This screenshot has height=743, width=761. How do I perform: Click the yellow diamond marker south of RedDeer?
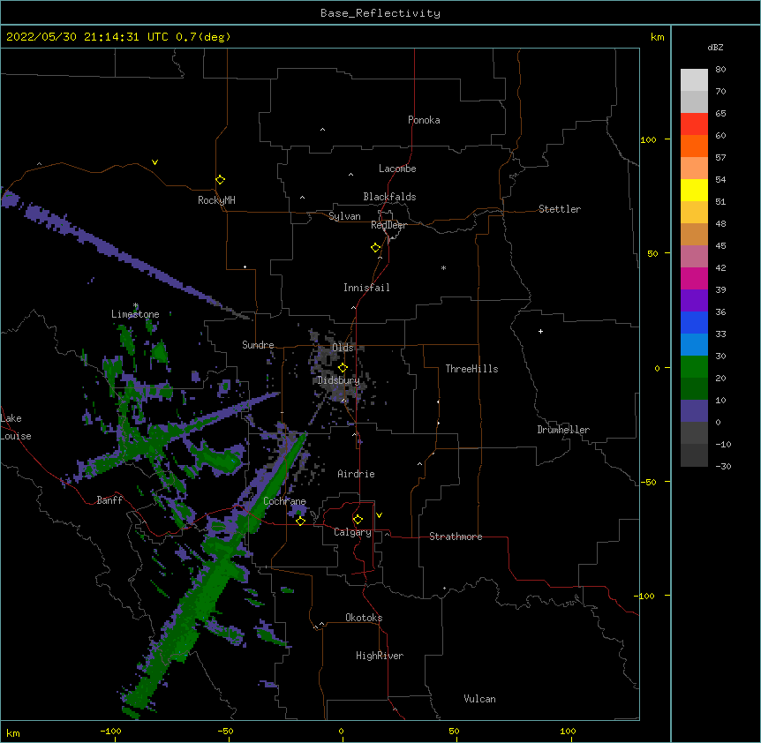pyautogui.click(x=376, y=248)
